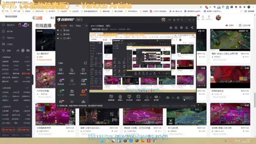Click the calendar icon with red dot
This screenshot has height=144, width=256.
tap(171, 28)
